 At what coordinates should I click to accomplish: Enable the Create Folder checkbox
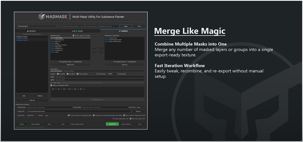click(51, 83)
